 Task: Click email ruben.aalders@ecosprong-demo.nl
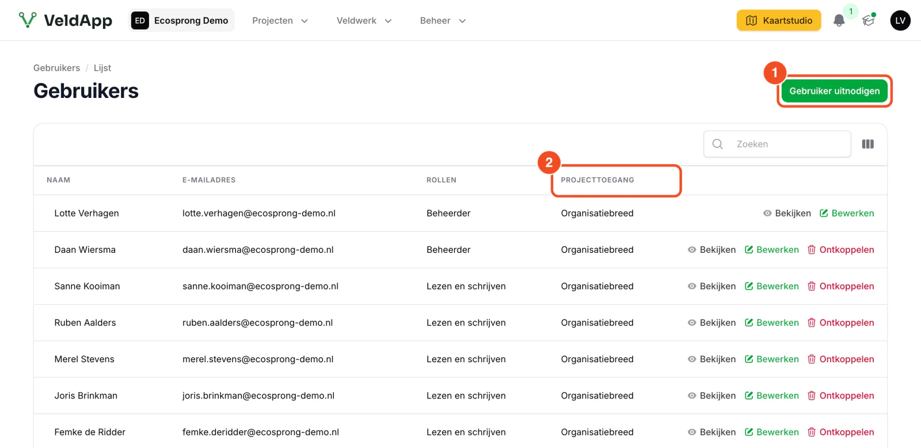(257, 322)
